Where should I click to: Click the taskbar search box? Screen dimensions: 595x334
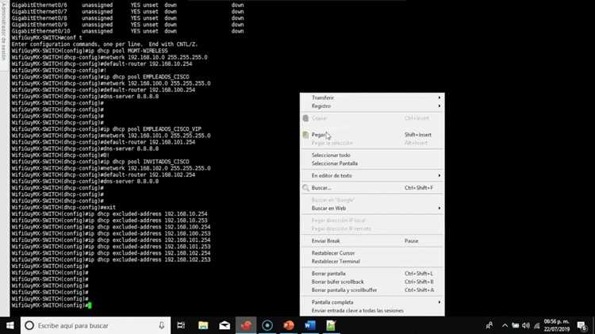96,325
